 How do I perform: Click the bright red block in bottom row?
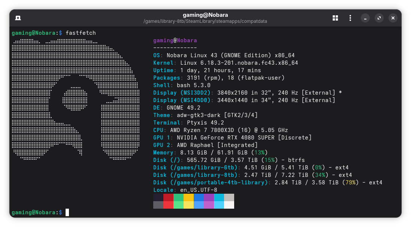(168, 205)
